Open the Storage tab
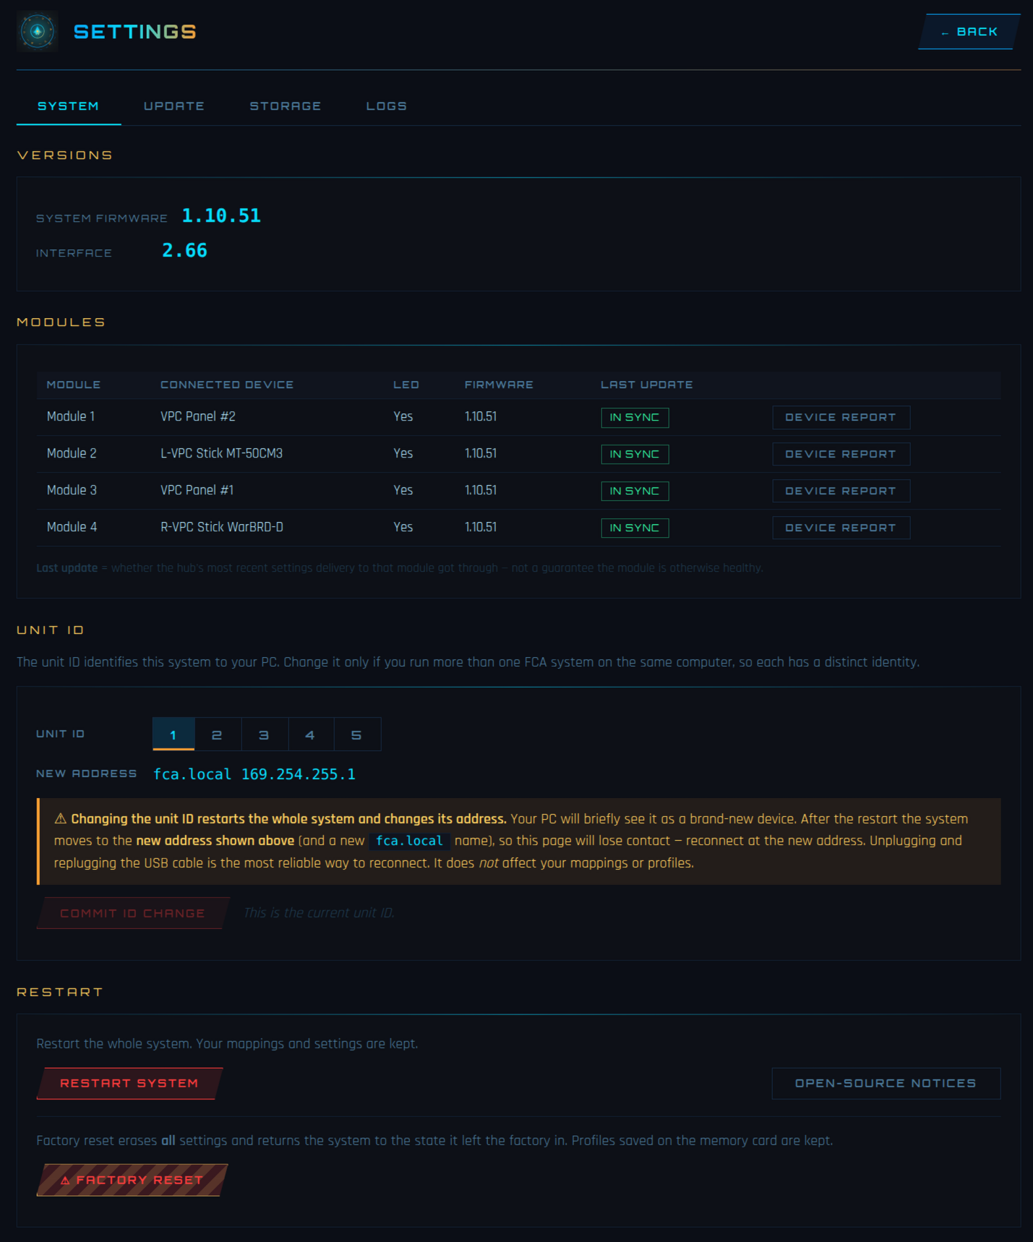1033x1242 pixels. pyautogui.click(x=286, y=106)
